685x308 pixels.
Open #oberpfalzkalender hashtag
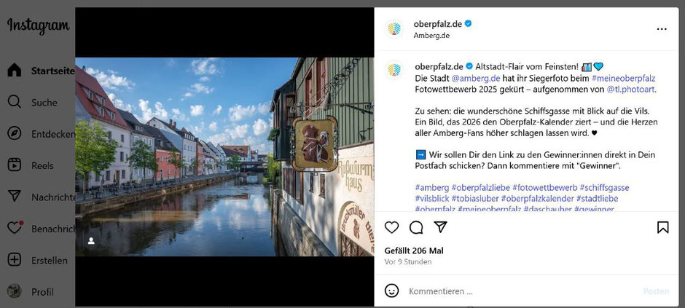537,199
